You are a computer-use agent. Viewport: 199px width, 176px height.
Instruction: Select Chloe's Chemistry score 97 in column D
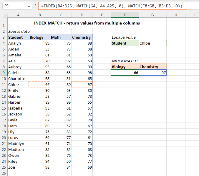pos(82,84)
